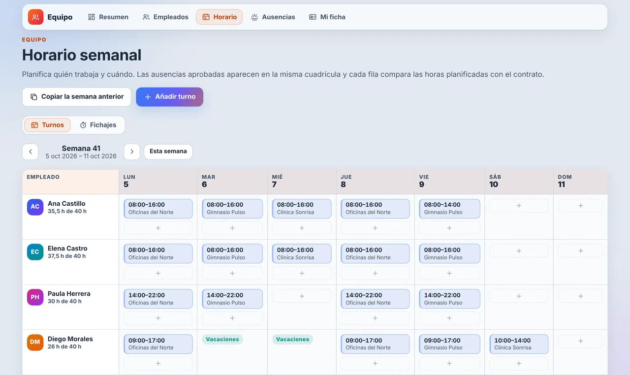Screen dimensions: 630x375
Task: Open the Mi ficha tab
Action: [x=327, y=17]
